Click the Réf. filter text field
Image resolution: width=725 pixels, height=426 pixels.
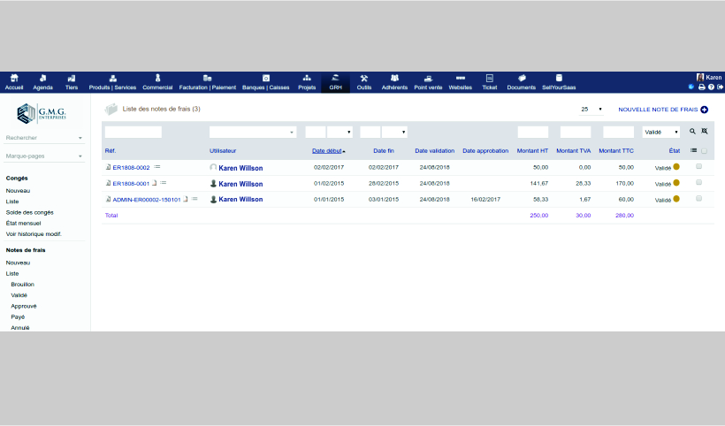pos(134,132)
